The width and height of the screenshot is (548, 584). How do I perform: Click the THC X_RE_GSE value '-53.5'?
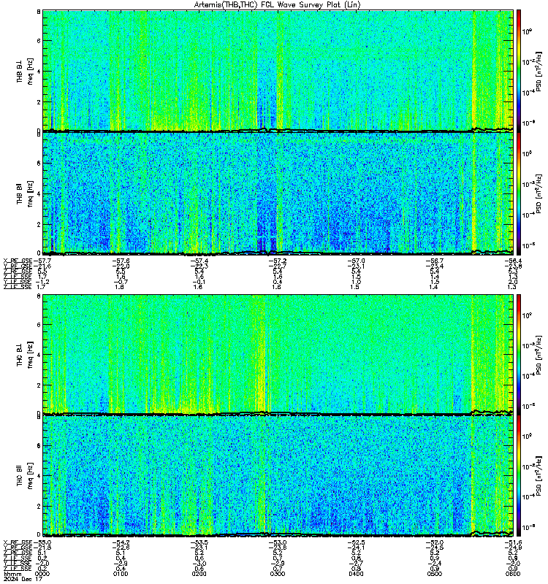[199, 542]
